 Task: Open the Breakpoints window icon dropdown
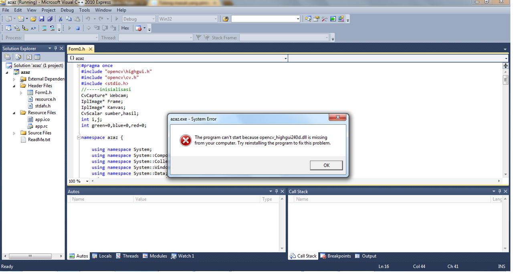click(144, 28)
